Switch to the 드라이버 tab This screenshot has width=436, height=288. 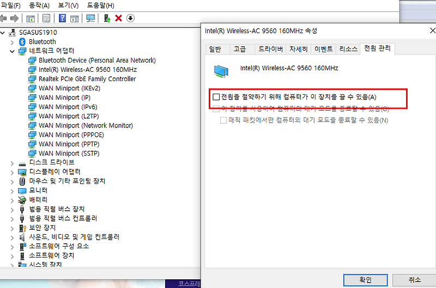(x=270, y=49)
